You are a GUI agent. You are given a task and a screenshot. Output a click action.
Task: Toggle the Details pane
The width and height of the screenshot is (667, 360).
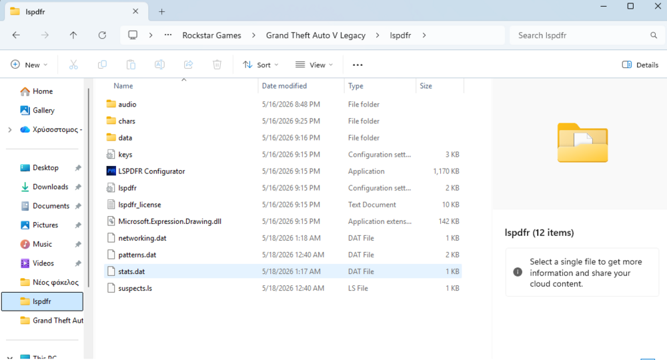(x=640, y=65)
